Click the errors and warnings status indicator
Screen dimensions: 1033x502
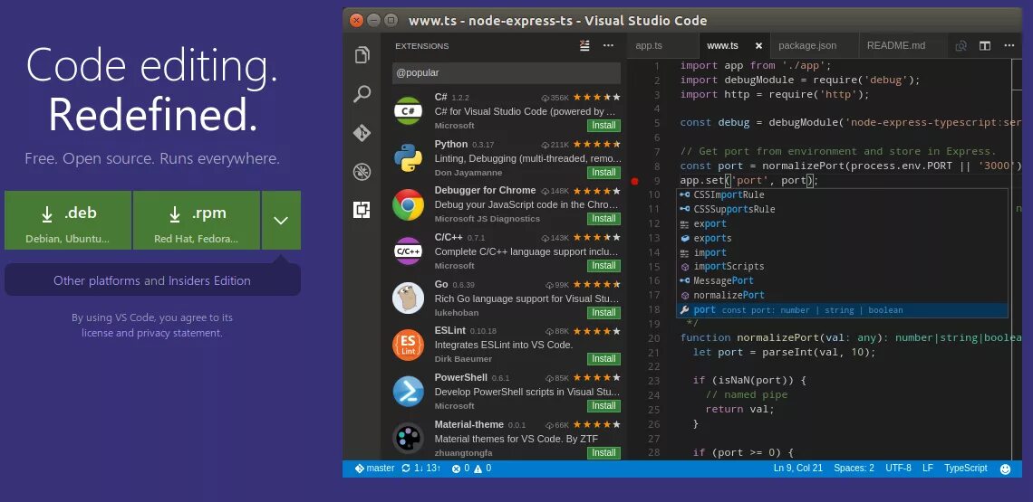coord(472,469)
